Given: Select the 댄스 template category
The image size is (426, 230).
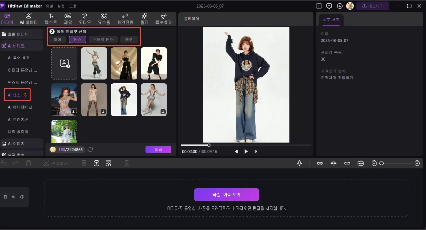Looking at the screenshot, I should [x=77, y=40].
